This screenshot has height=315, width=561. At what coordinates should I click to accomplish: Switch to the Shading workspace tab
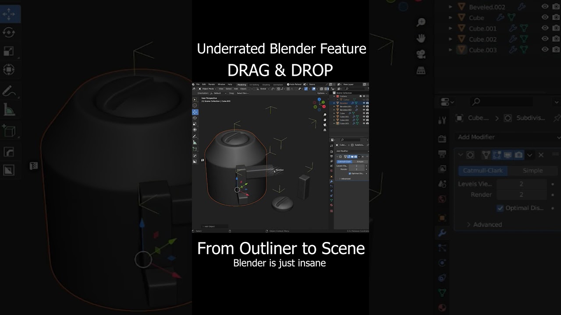pos(266,84)
